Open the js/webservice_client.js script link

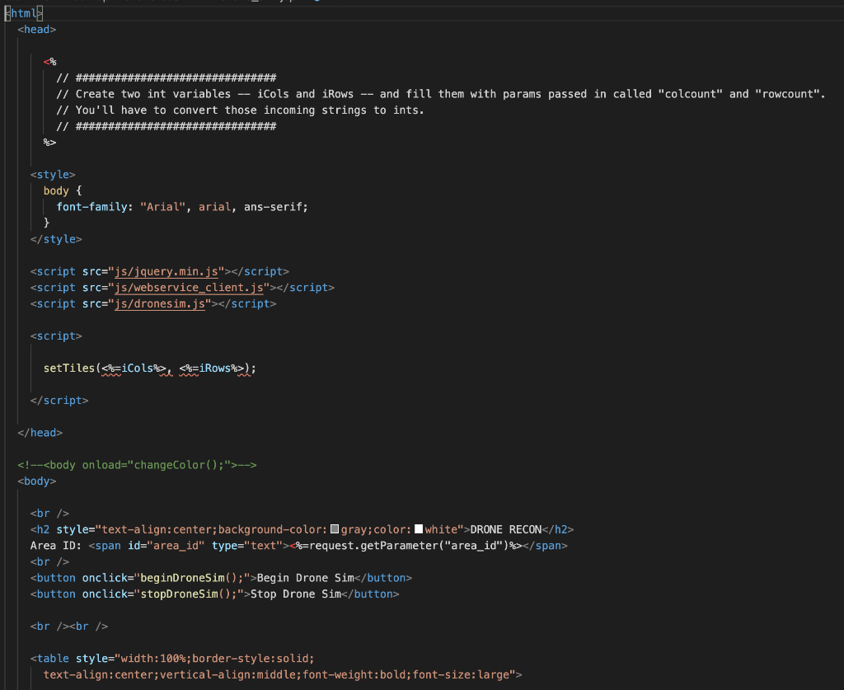189,288
